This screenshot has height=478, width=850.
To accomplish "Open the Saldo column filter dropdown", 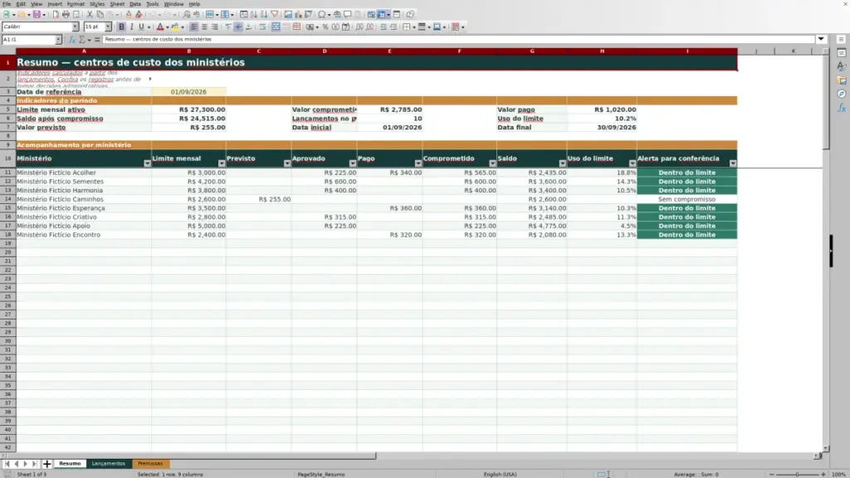I will [562, 163].
